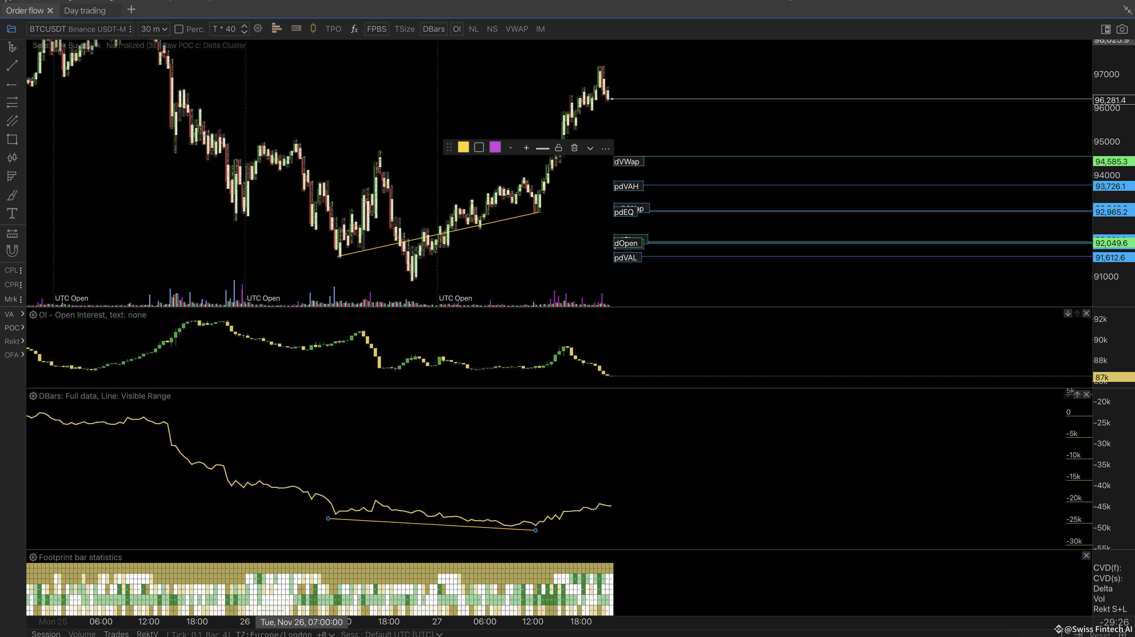Expand the Rekt sidebar section
Image resolution: width=1135 pixels, height=637 pixels.
(14, 341)
